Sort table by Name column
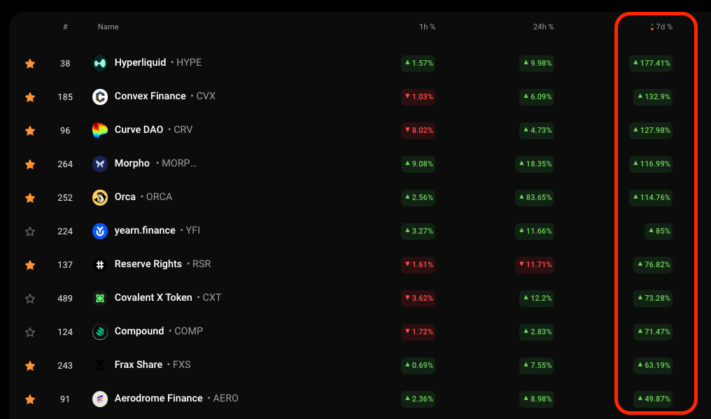Viewport: 711px width, 419px height. pyautogui.click(x=108, y=27)
